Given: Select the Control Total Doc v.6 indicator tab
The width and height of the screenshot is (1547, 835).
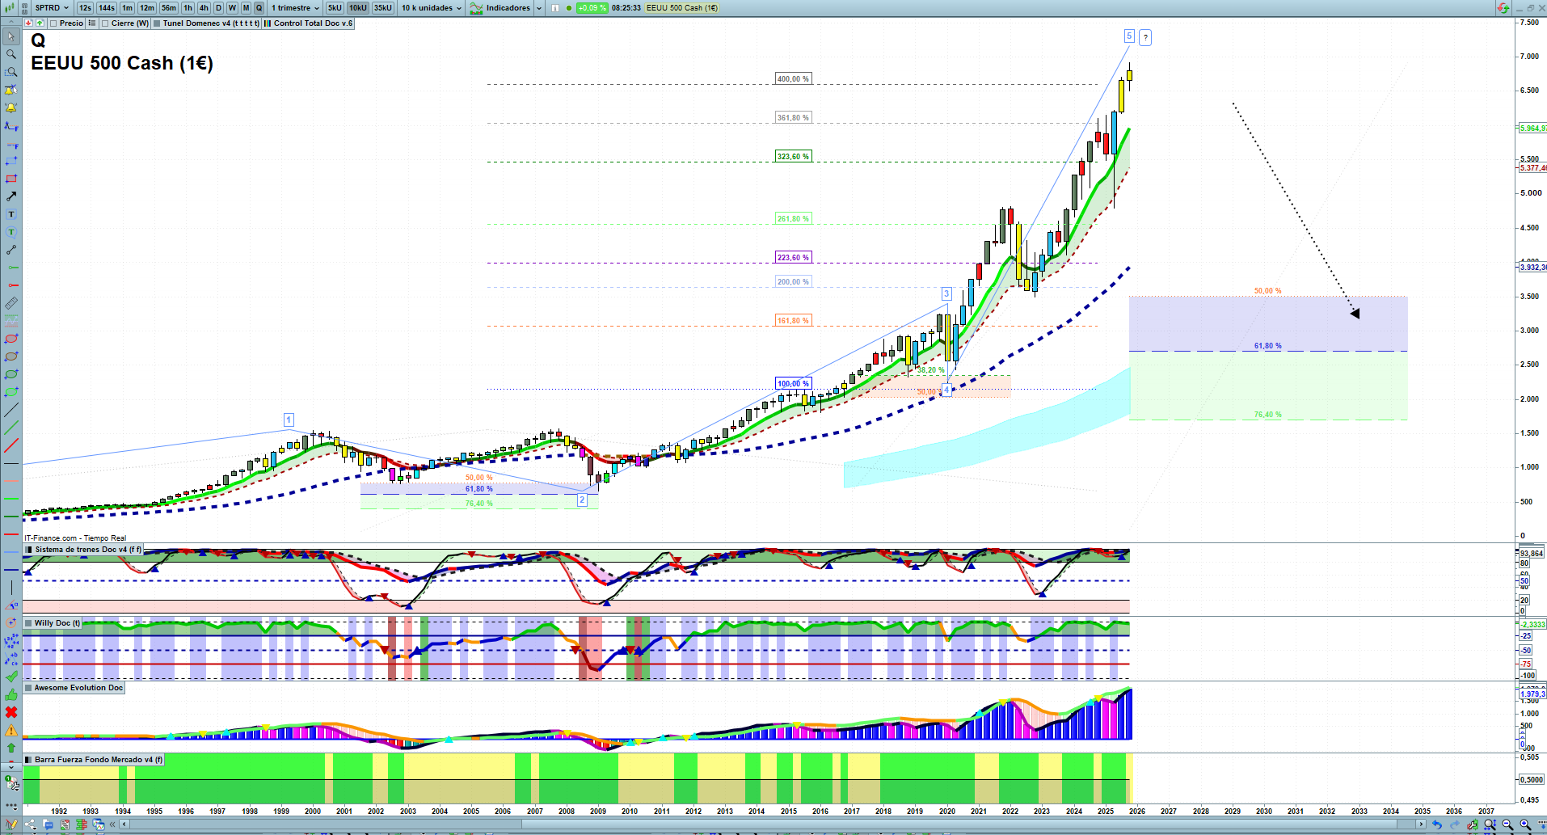Looking at the screenshot, I should tap(309, 23).
